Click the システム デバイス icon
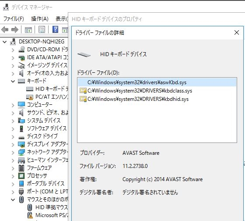The height and width of the screenshot is (221, 245). 21,121
